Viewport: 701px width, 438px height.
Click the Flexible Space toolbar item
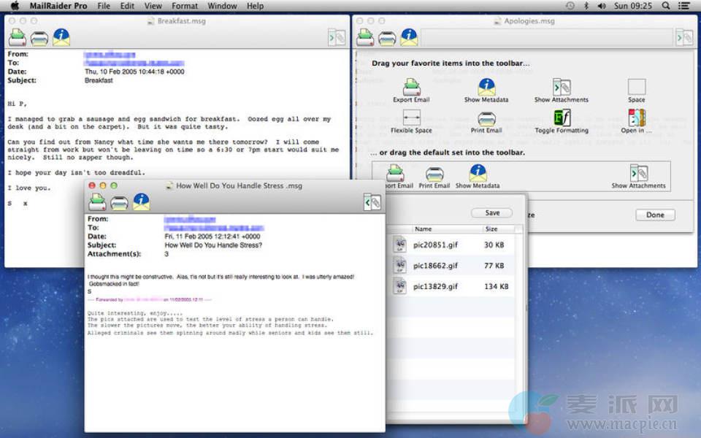(x=411, y=118)
